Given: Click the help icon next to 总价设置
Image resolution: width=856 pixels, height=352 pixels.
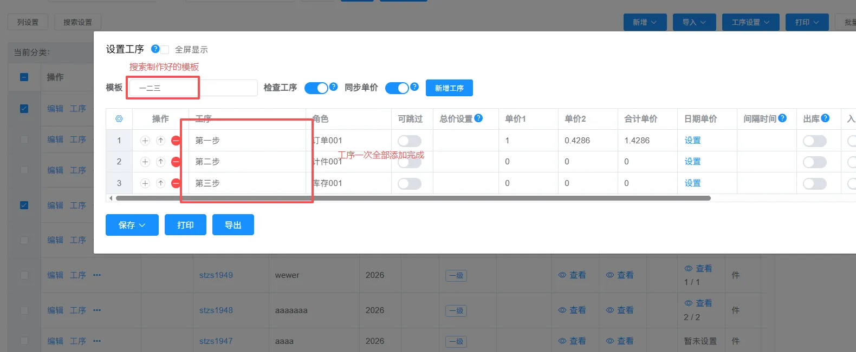Looking at the screenshot, I should [478, 118].
